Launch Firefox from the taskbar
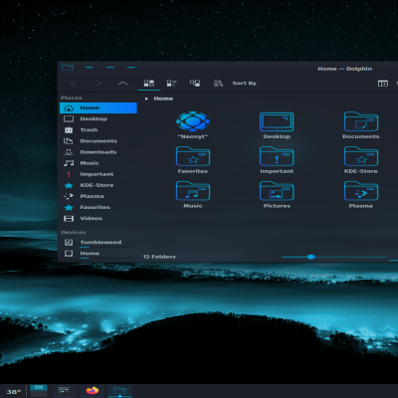This screenshot has width=398, height=398. tap(93, 390)
